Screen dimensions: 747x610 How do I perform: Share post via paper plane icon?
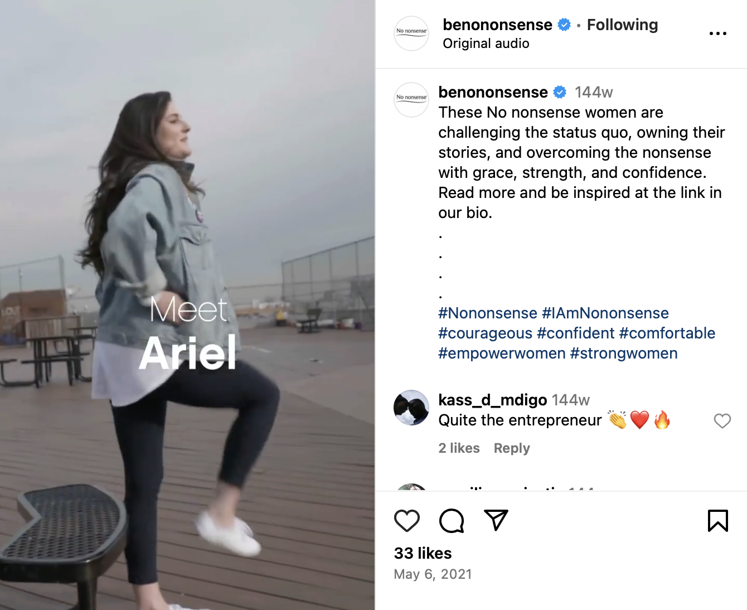(496, 520)
